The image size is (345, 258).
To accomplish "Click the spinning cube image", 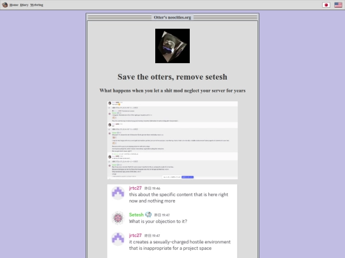I will click(172, 46).
